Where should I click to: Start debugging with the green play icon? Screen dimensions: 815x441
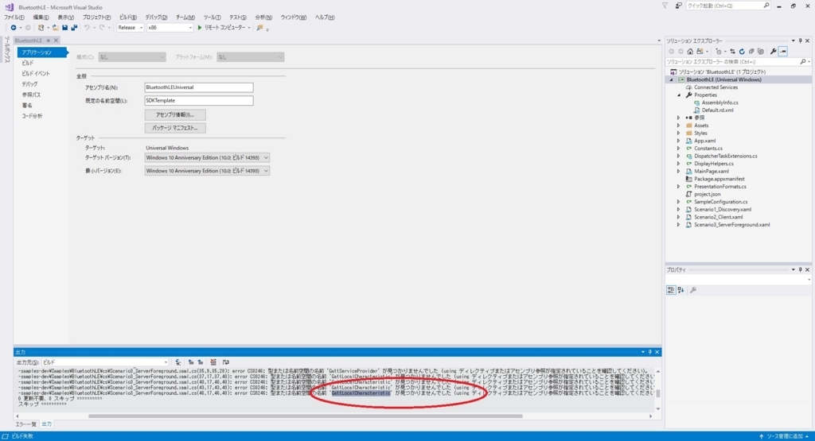[200, 28]
